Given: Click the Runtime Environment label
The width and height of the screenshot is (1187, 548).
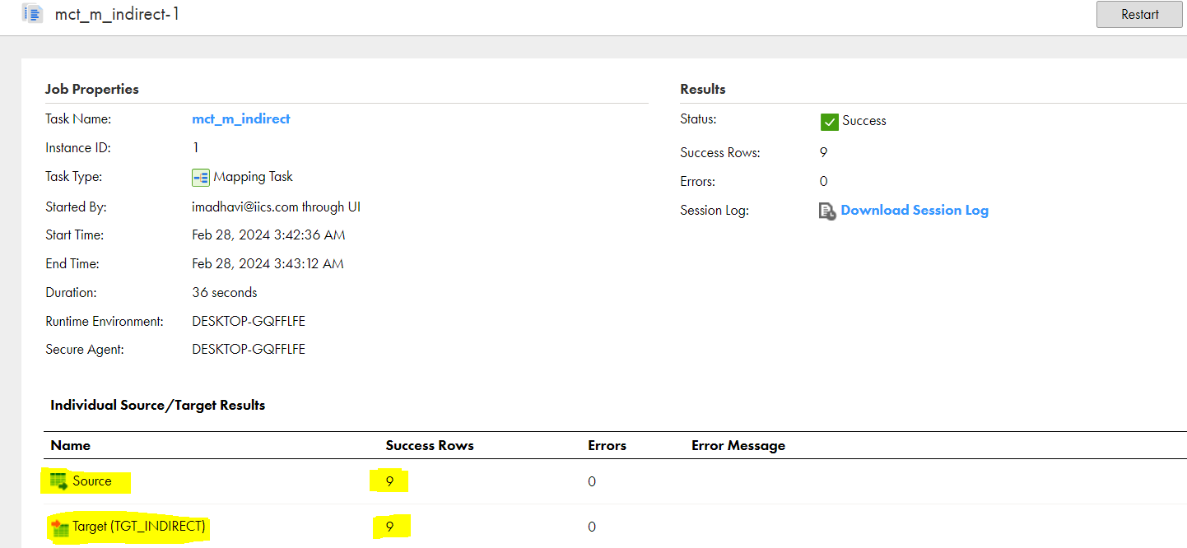Looking at the screenshot, I should [x=105, y=321].
